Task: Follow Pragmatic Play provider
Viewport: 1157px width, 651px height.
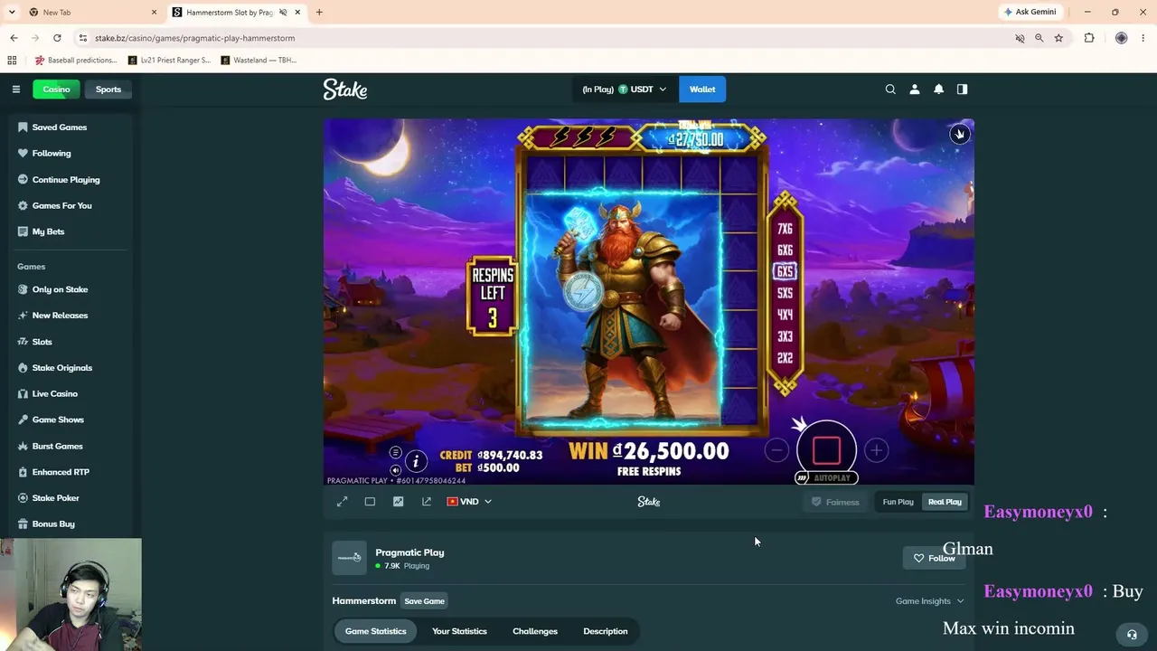Action: click(934, 558)
